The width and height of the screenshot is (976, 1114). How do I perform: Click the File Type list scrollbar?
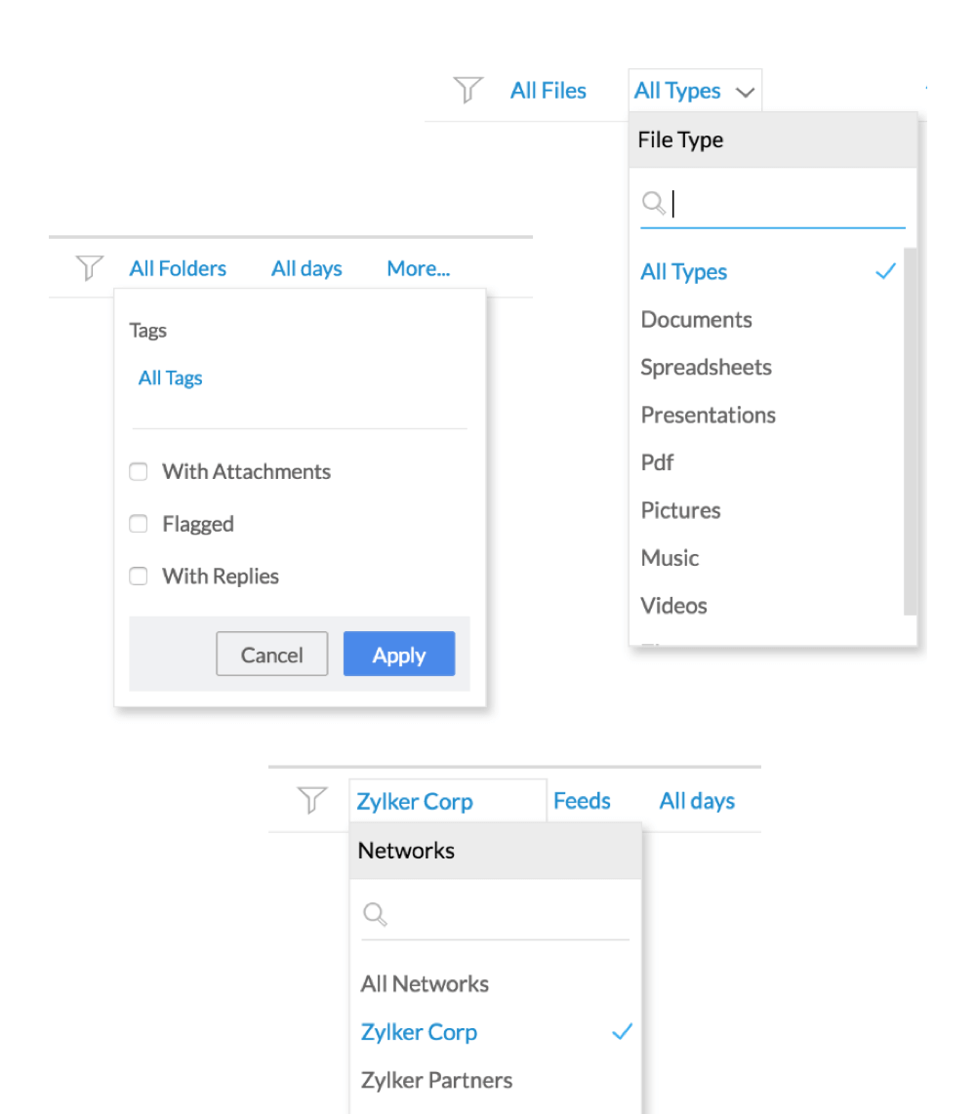pyautogui.click(x=910, y=429)
